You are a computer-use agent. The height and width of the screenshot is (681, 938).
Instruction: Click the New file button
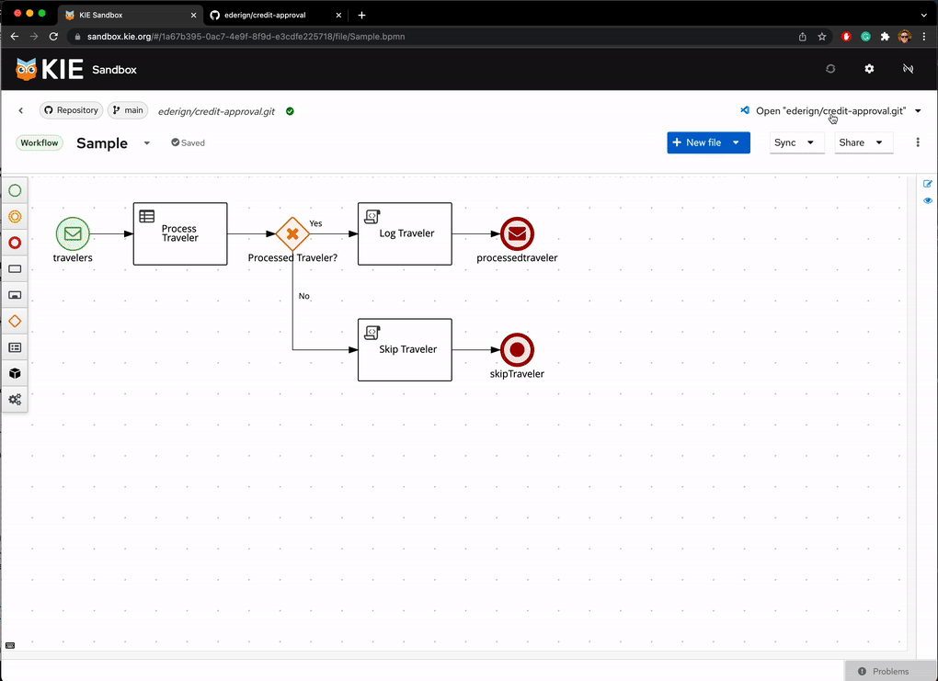(x=697, y=142)
